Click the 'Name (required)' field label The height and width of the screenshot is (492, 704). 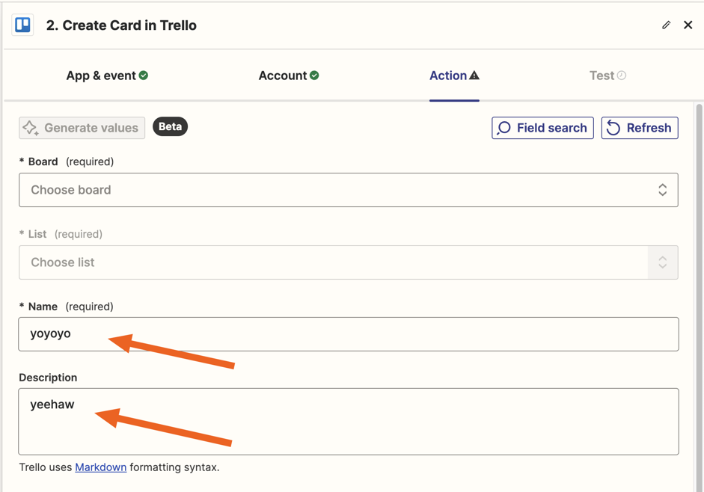[66, 307]
